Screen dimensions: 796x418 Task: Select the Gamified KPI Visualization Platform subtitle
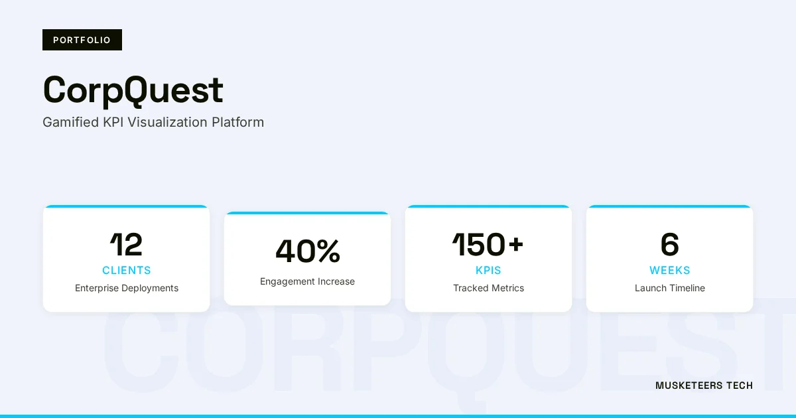point(153,122)
